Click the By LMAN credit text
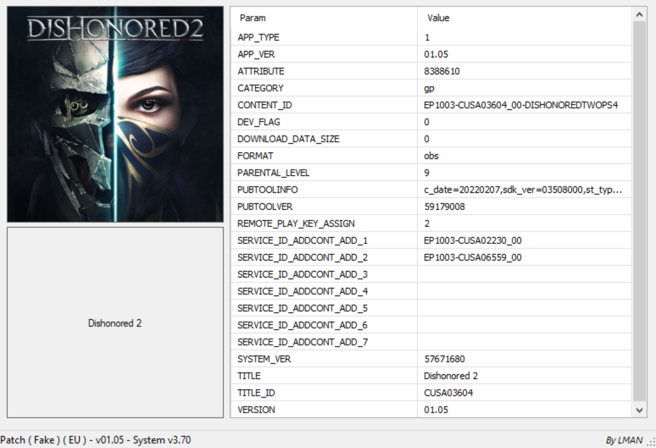Screen dimensions: 656x448 pyautogui.click(x=624, y=441)
